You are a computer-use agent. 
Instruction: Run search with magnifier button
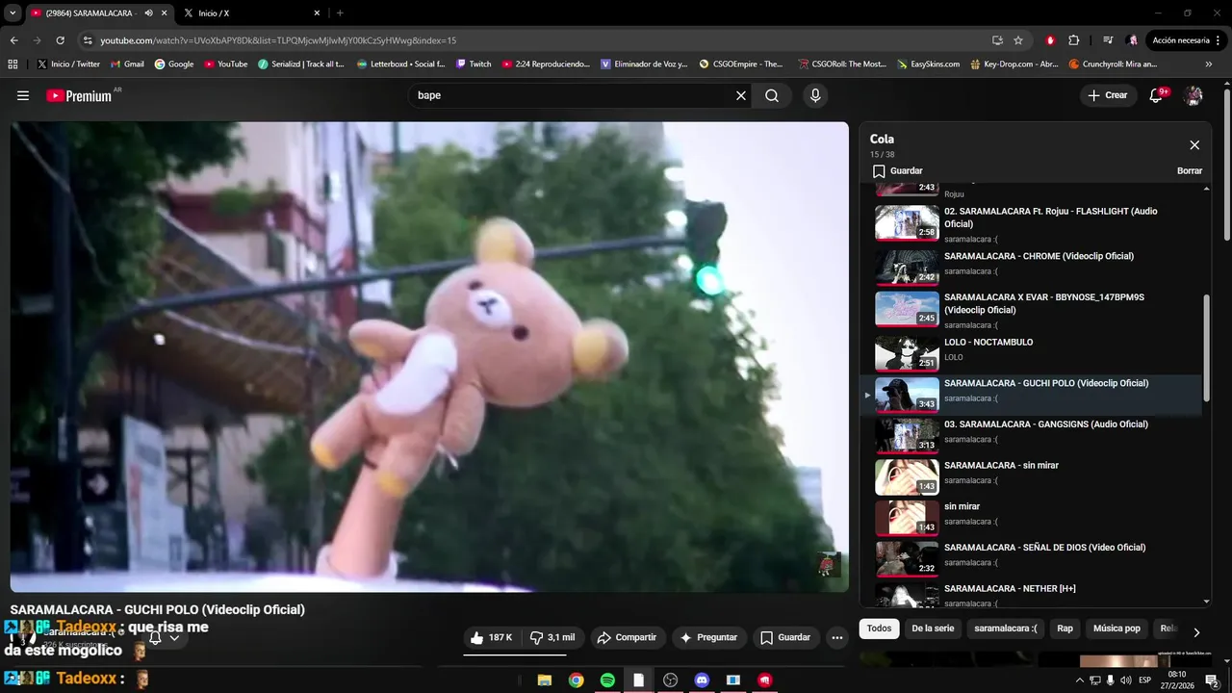coord(772,95)
